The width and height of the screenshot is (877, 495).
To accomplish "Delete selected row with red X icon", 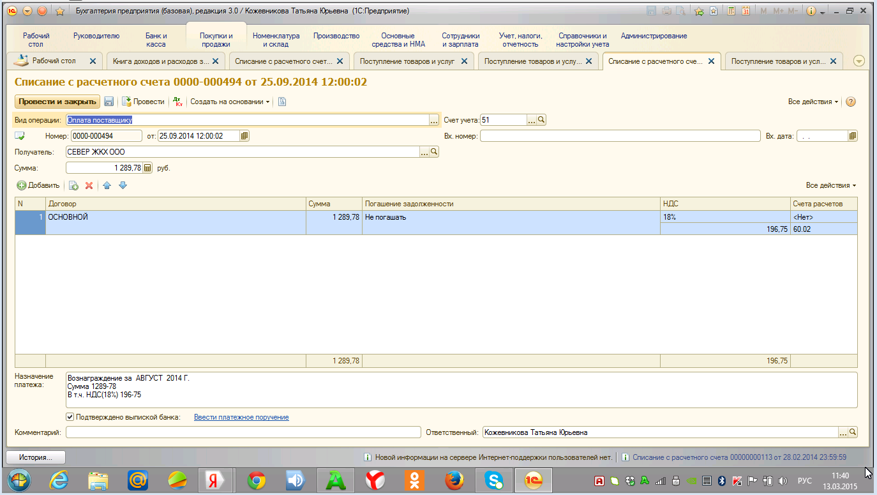I will click(89, 185).
